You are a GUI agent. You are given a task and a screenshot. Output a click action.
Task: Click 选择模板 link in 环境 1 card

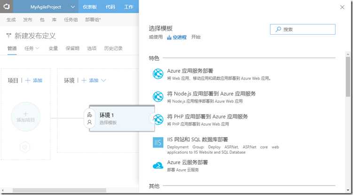[108, 123]
